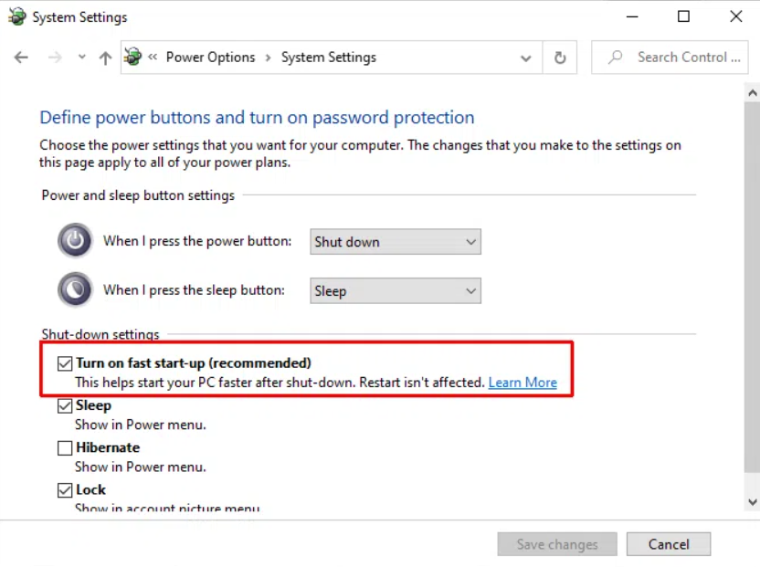Go up one level with the up arrow
This screenshot has height=567, width=760.
pyautogui.click(x=105, y=58)
